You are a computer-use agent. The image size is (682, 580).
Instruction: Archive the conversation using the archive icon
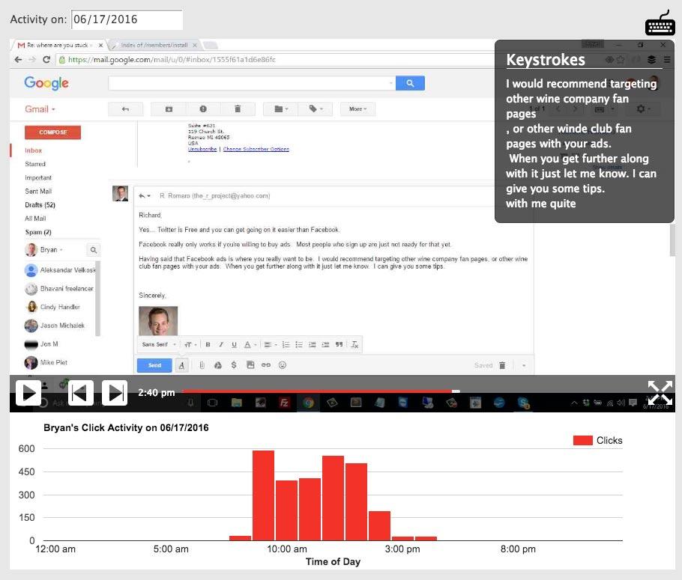[169, 109]
